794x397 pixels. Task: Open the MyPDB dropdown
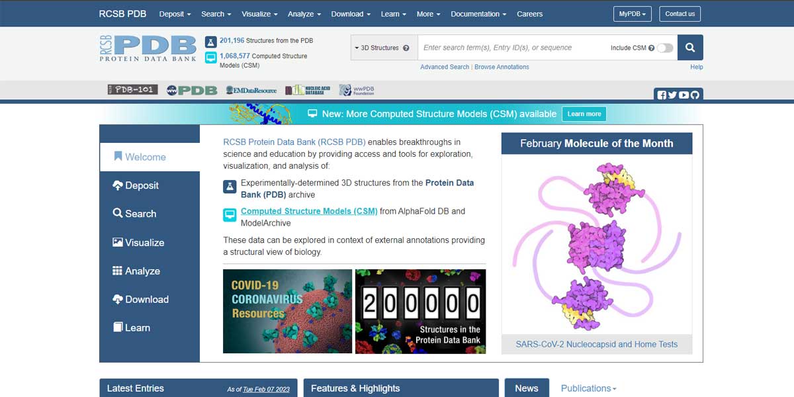(x=633, y=14)
